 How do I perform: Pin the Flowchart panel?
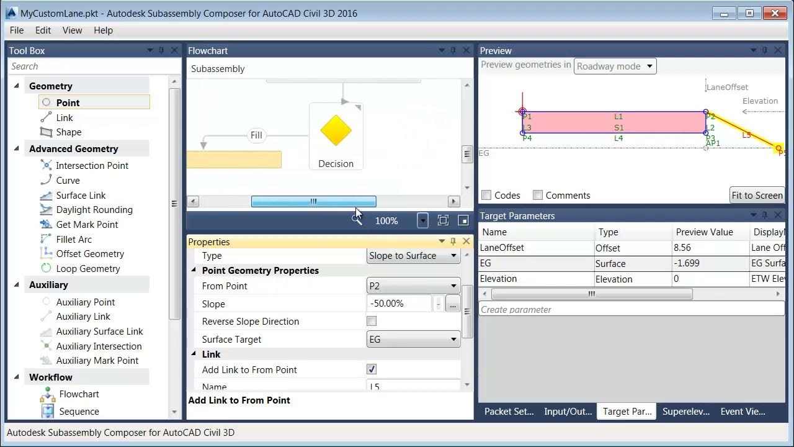pyautogui.click(x=453, y=50)
